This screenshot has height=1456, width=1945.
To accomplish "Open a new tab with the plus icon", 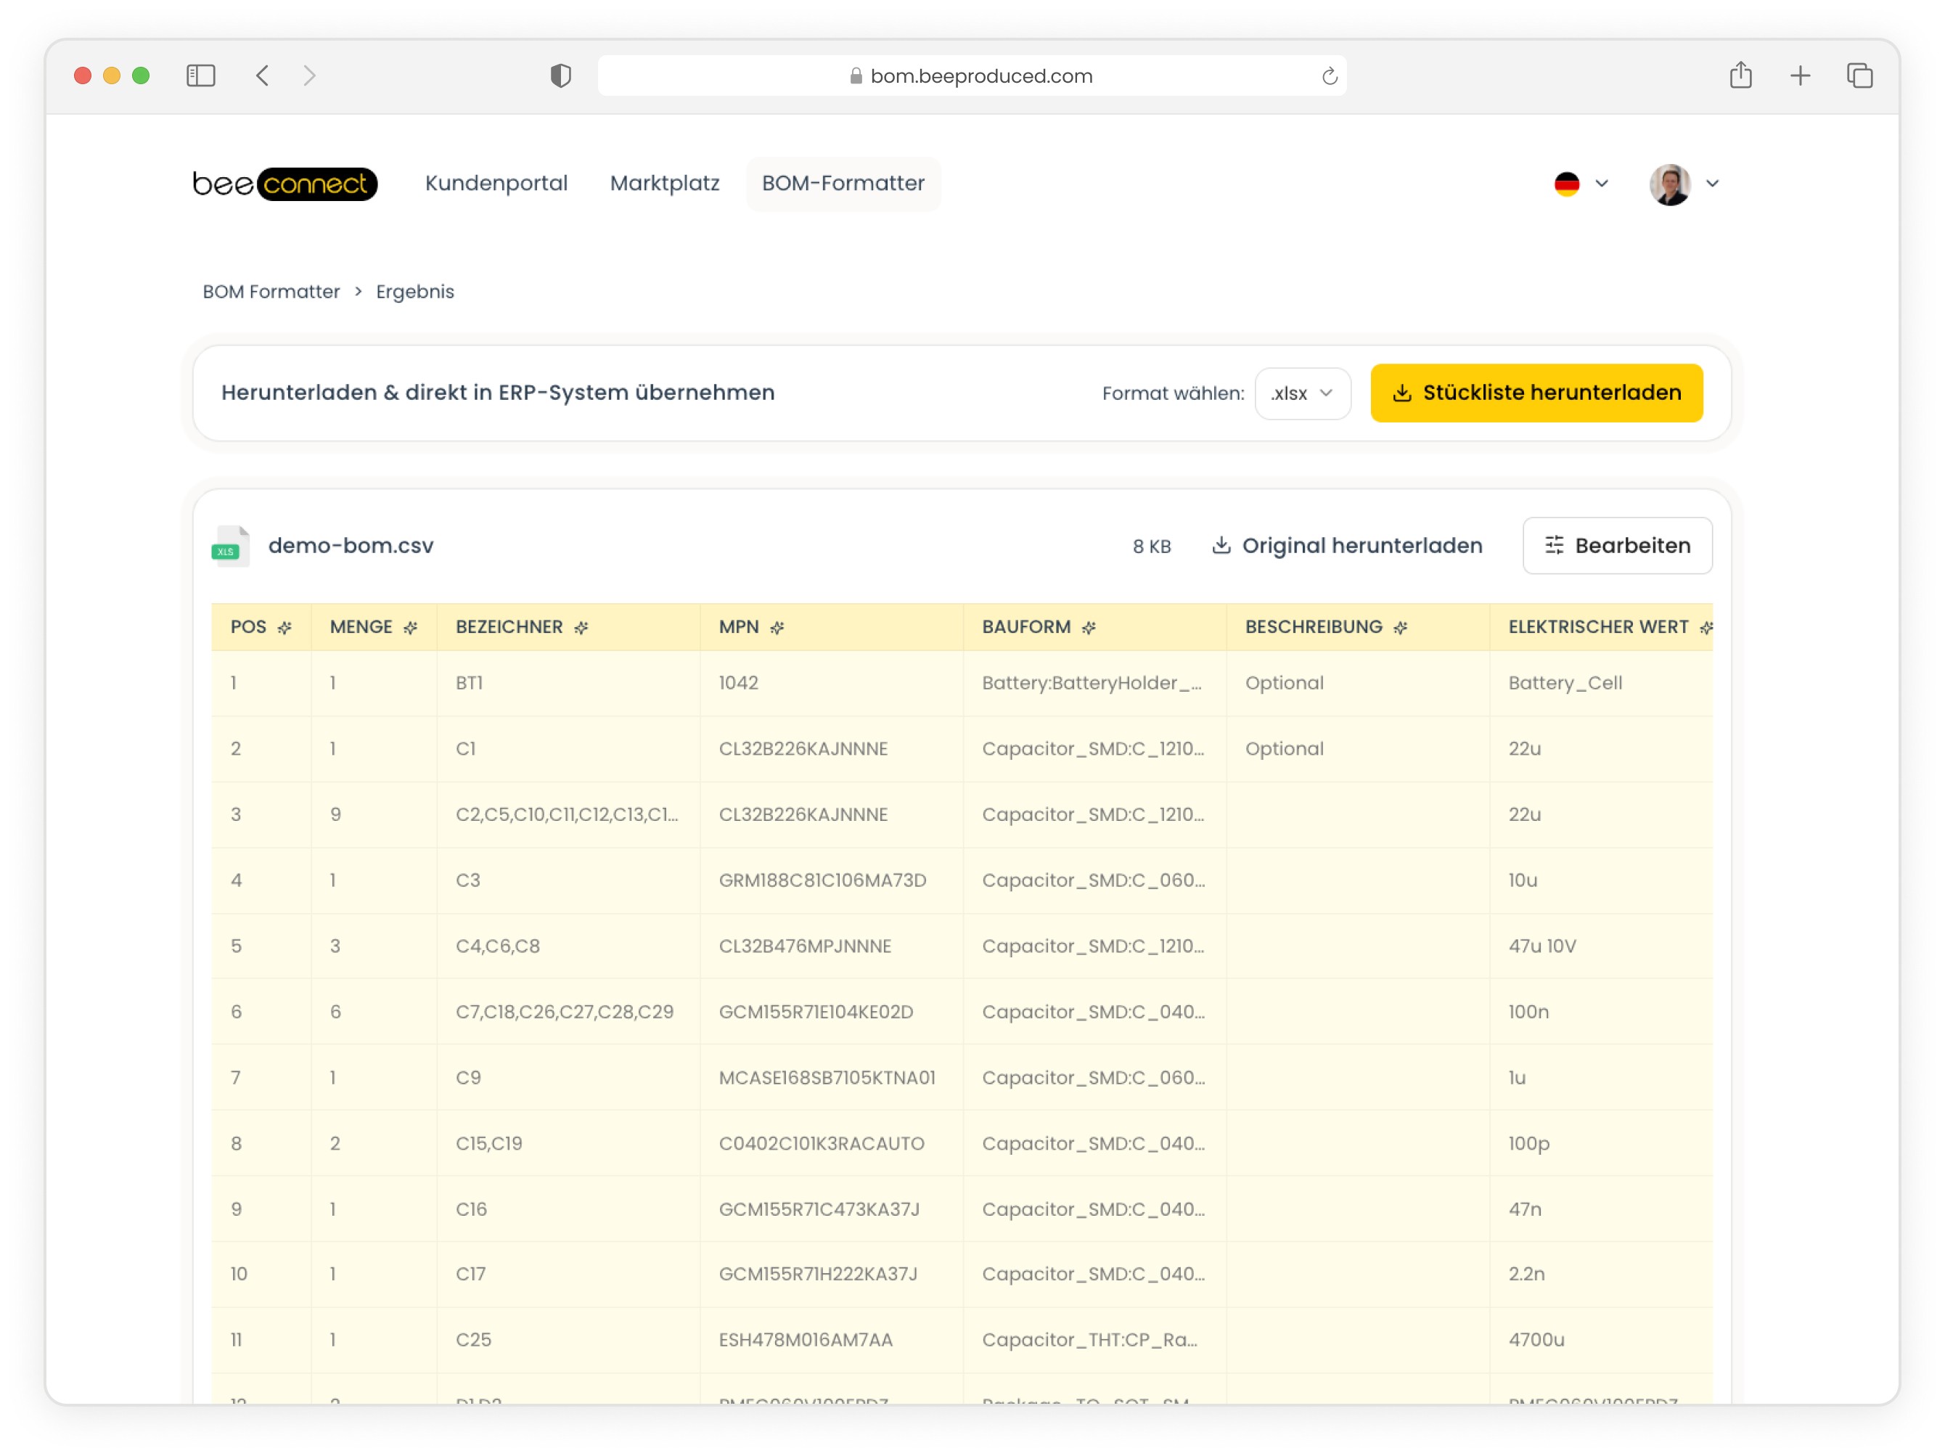I will pos(1800,75).
